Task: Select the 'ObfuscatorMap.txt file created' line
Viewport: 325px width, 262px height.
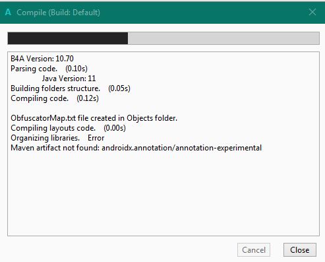Action: 94,118
